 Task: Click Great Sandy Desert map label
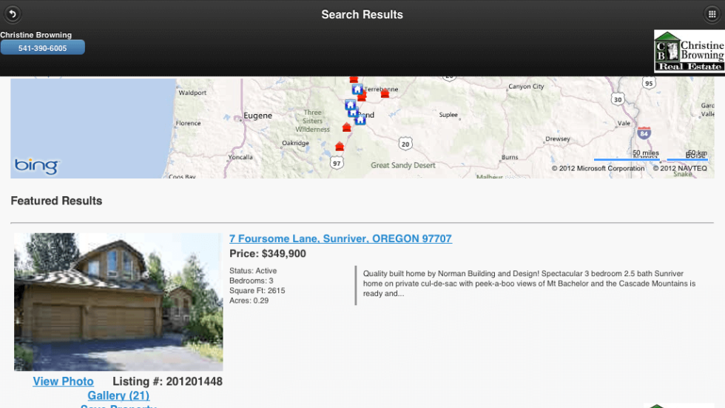[402, 165]
